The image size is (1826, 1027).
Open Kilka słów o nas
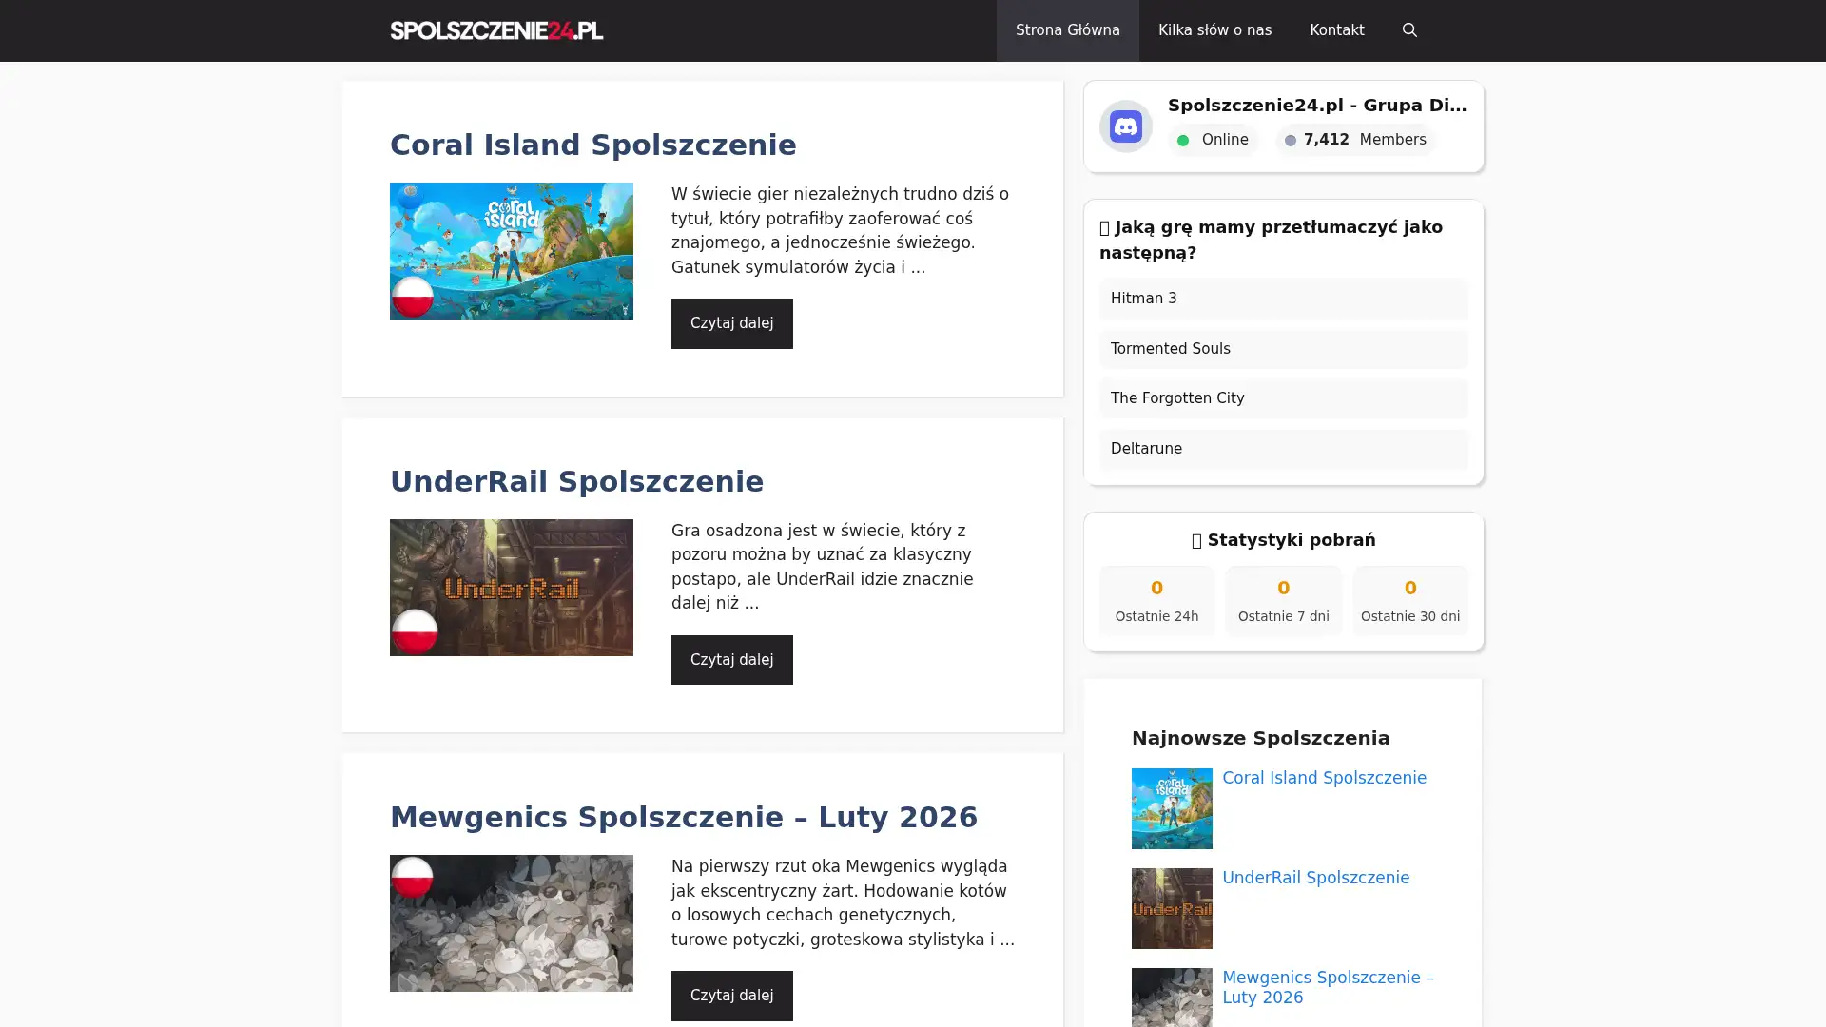pos(1214,29)
